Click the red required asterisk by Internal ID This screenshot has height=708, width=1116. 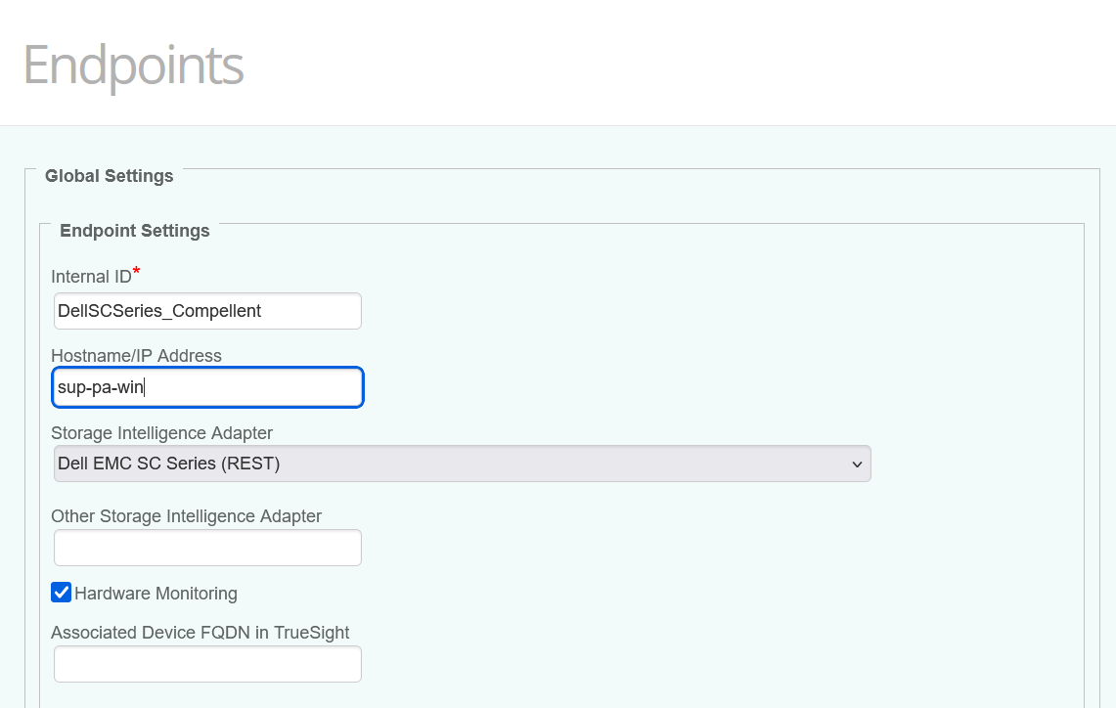(x=137, y=271)
